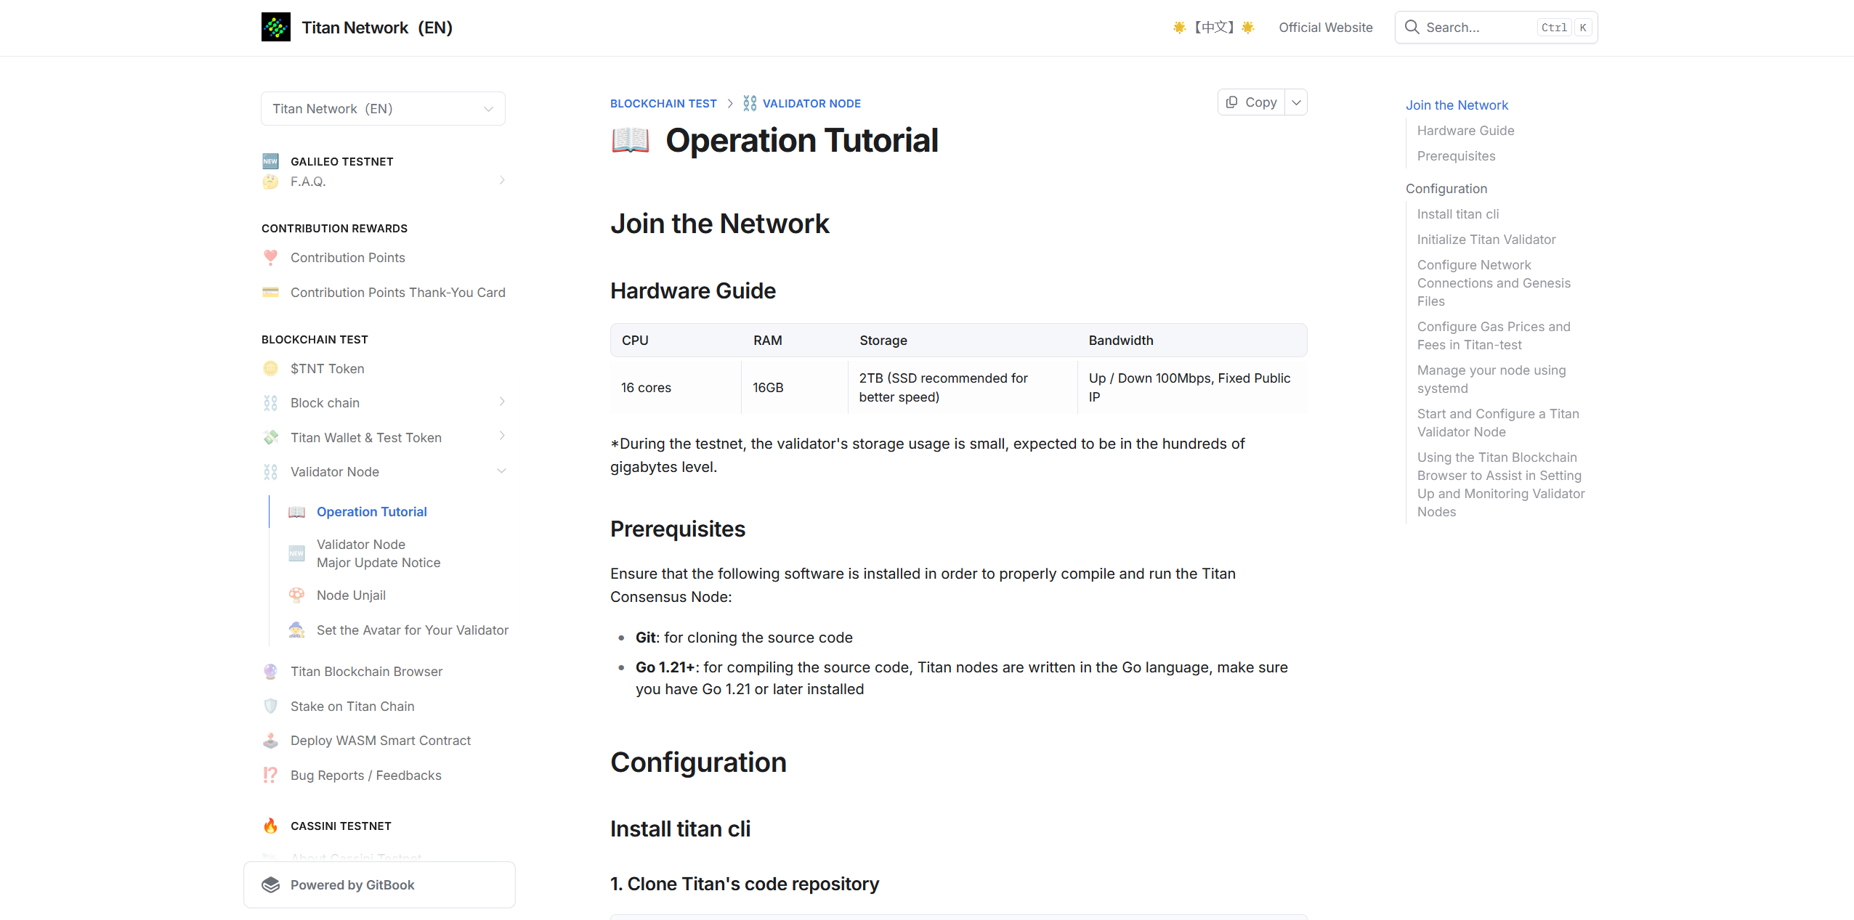
Task: Jump to Install titan cli in outline
Action: (1457, 213)
